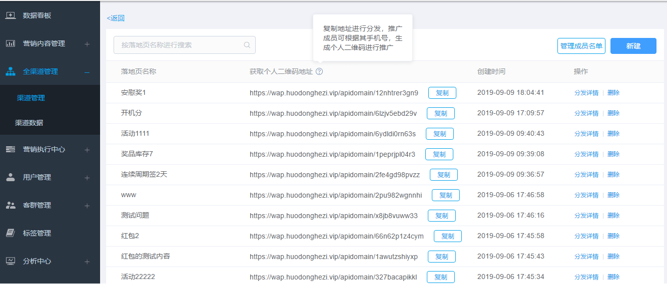Click the 创建时间 column header
Viewport: 667px width, 284px height.
[491, 71]
